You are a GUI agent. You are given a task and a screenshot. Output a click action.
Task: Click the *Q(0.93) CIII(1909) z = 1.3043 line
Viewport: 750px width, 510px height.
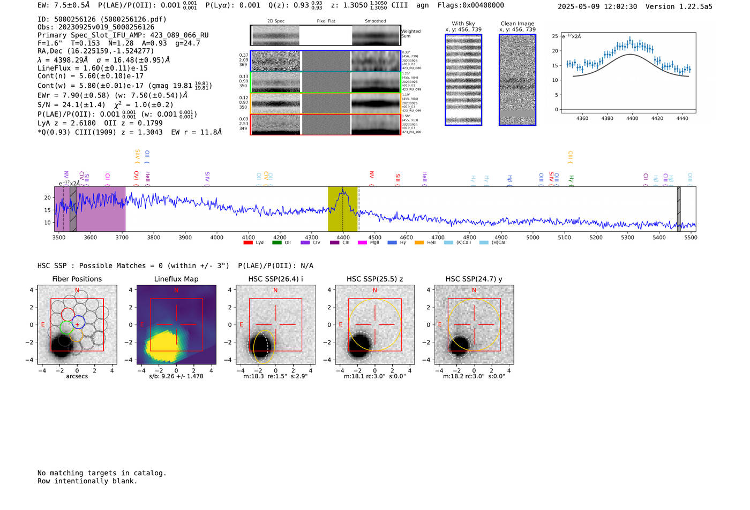(x=130, y=132)
